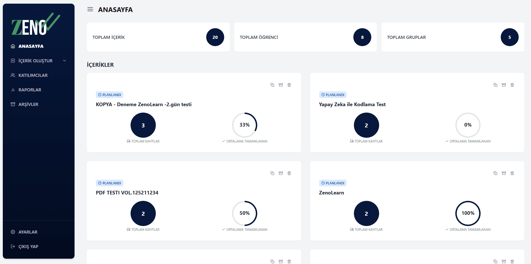Open KATILIMCILAR from the sidebar

point(32,75)
